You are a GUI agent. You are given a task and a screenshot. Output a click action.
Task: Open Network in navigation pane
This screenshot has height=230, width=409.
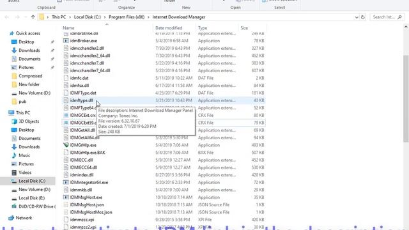(24, 218)
